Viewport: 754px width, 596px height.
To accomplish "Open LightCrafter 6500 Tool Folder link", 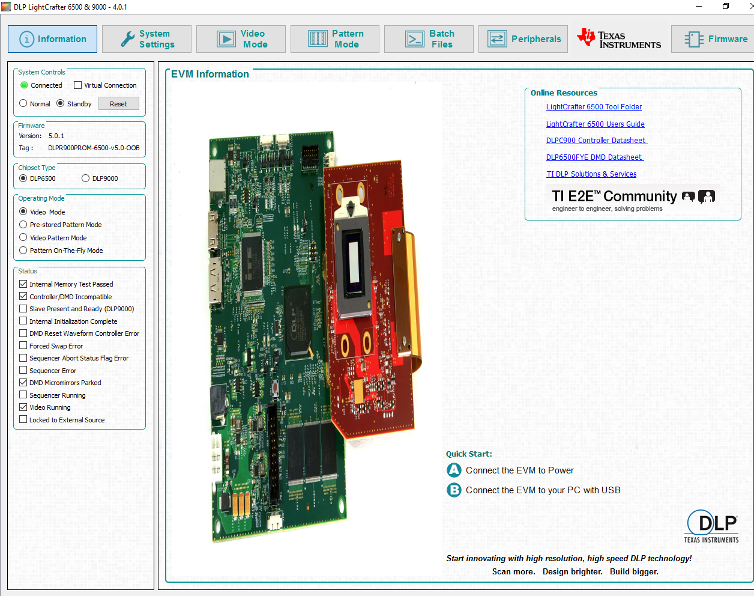I will pos(594,107).
